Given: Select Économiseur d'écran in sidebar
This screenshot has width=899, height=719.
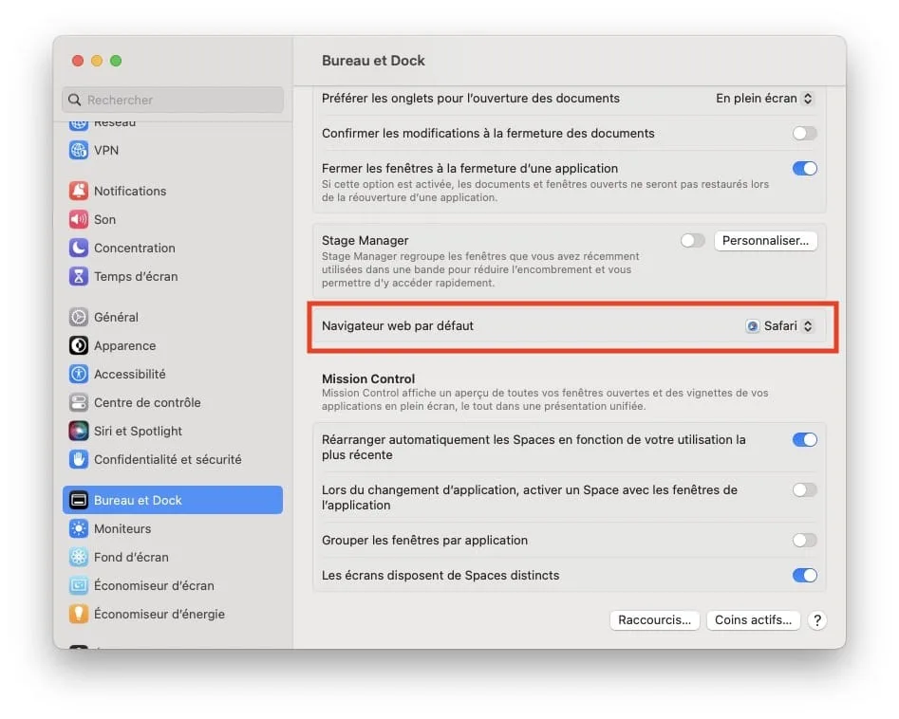Looking at the screenshot, I should (173, 585).
